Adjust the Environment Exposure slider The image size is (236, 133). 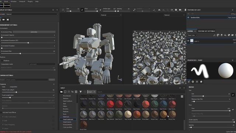(28, 43)
